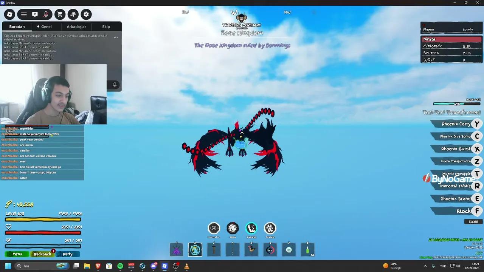Screen dimensions: 484x272
Task: Open Microsoft Store from the taskbar
Action: (109, 266)
